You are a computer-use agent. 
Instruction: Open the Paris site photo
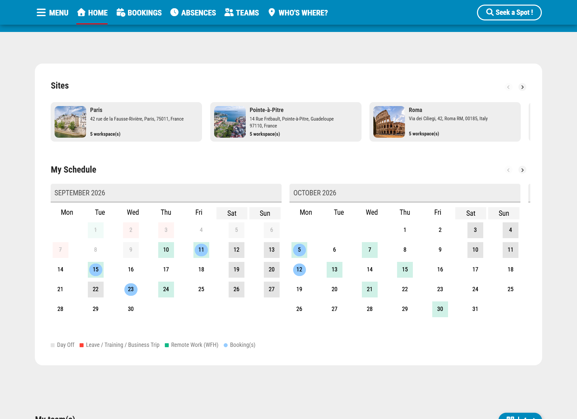coord(70,122)
